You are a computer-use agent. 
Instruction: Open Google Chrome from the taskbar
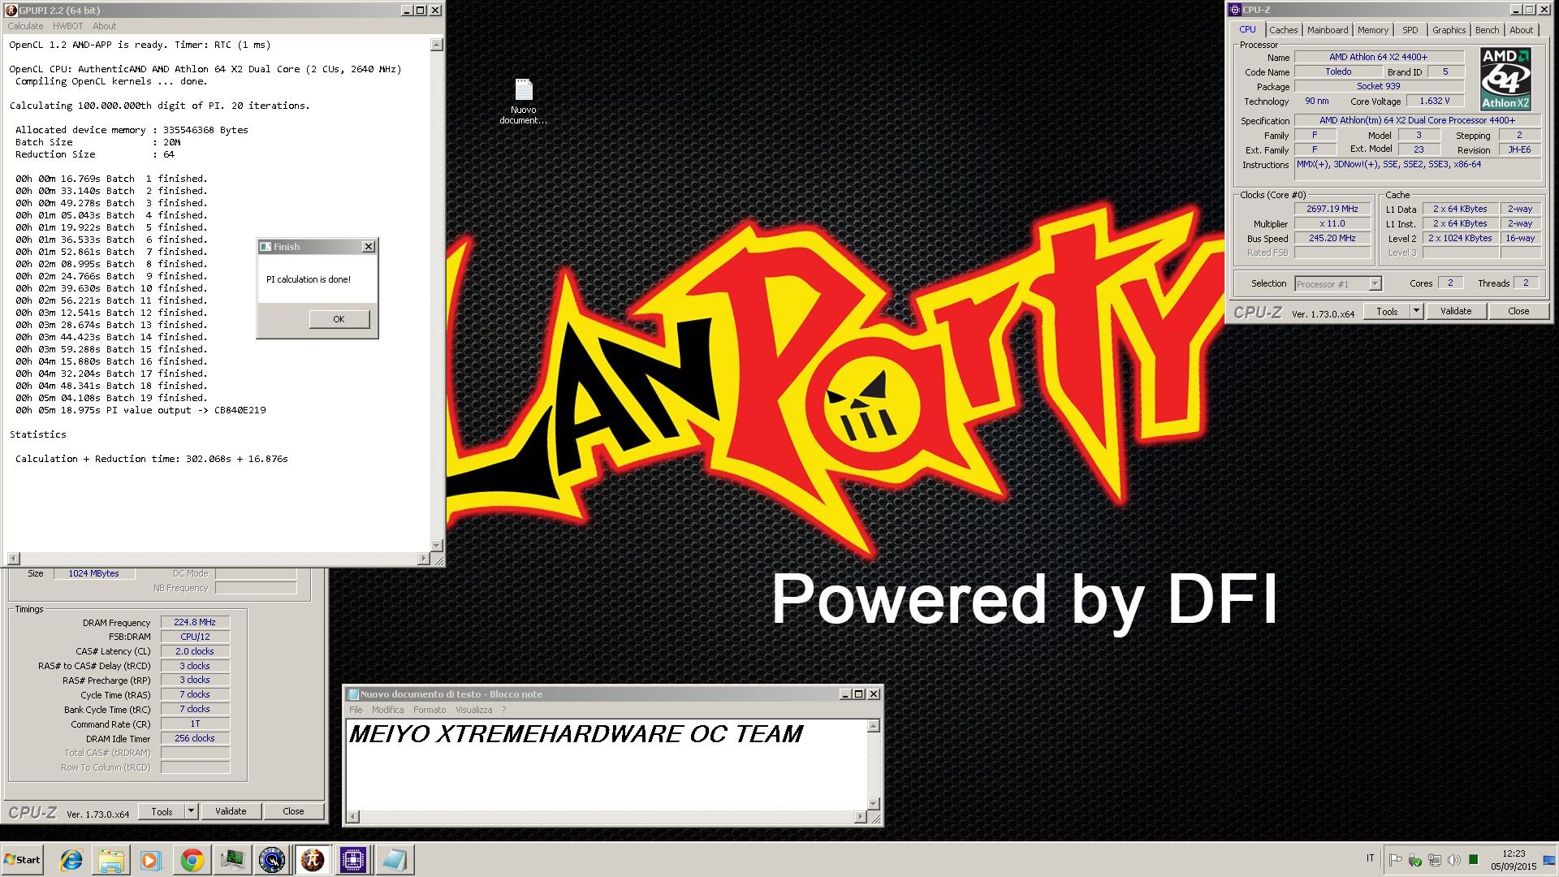click(192, 860)
